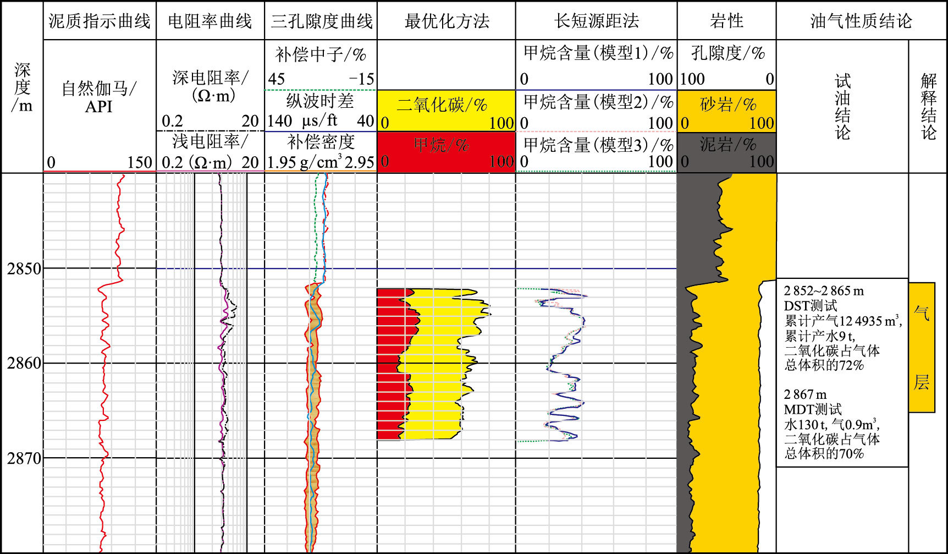The height and width of the screenshot is (554, 948).
Task: Select the 电阻率曲线 column header
Action: [x=210, y=21]
